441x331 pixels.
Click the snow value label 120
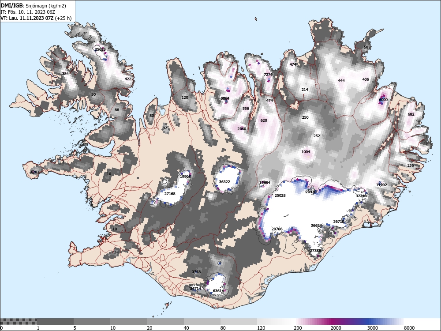pyautogui.click(x=185, y=98)
